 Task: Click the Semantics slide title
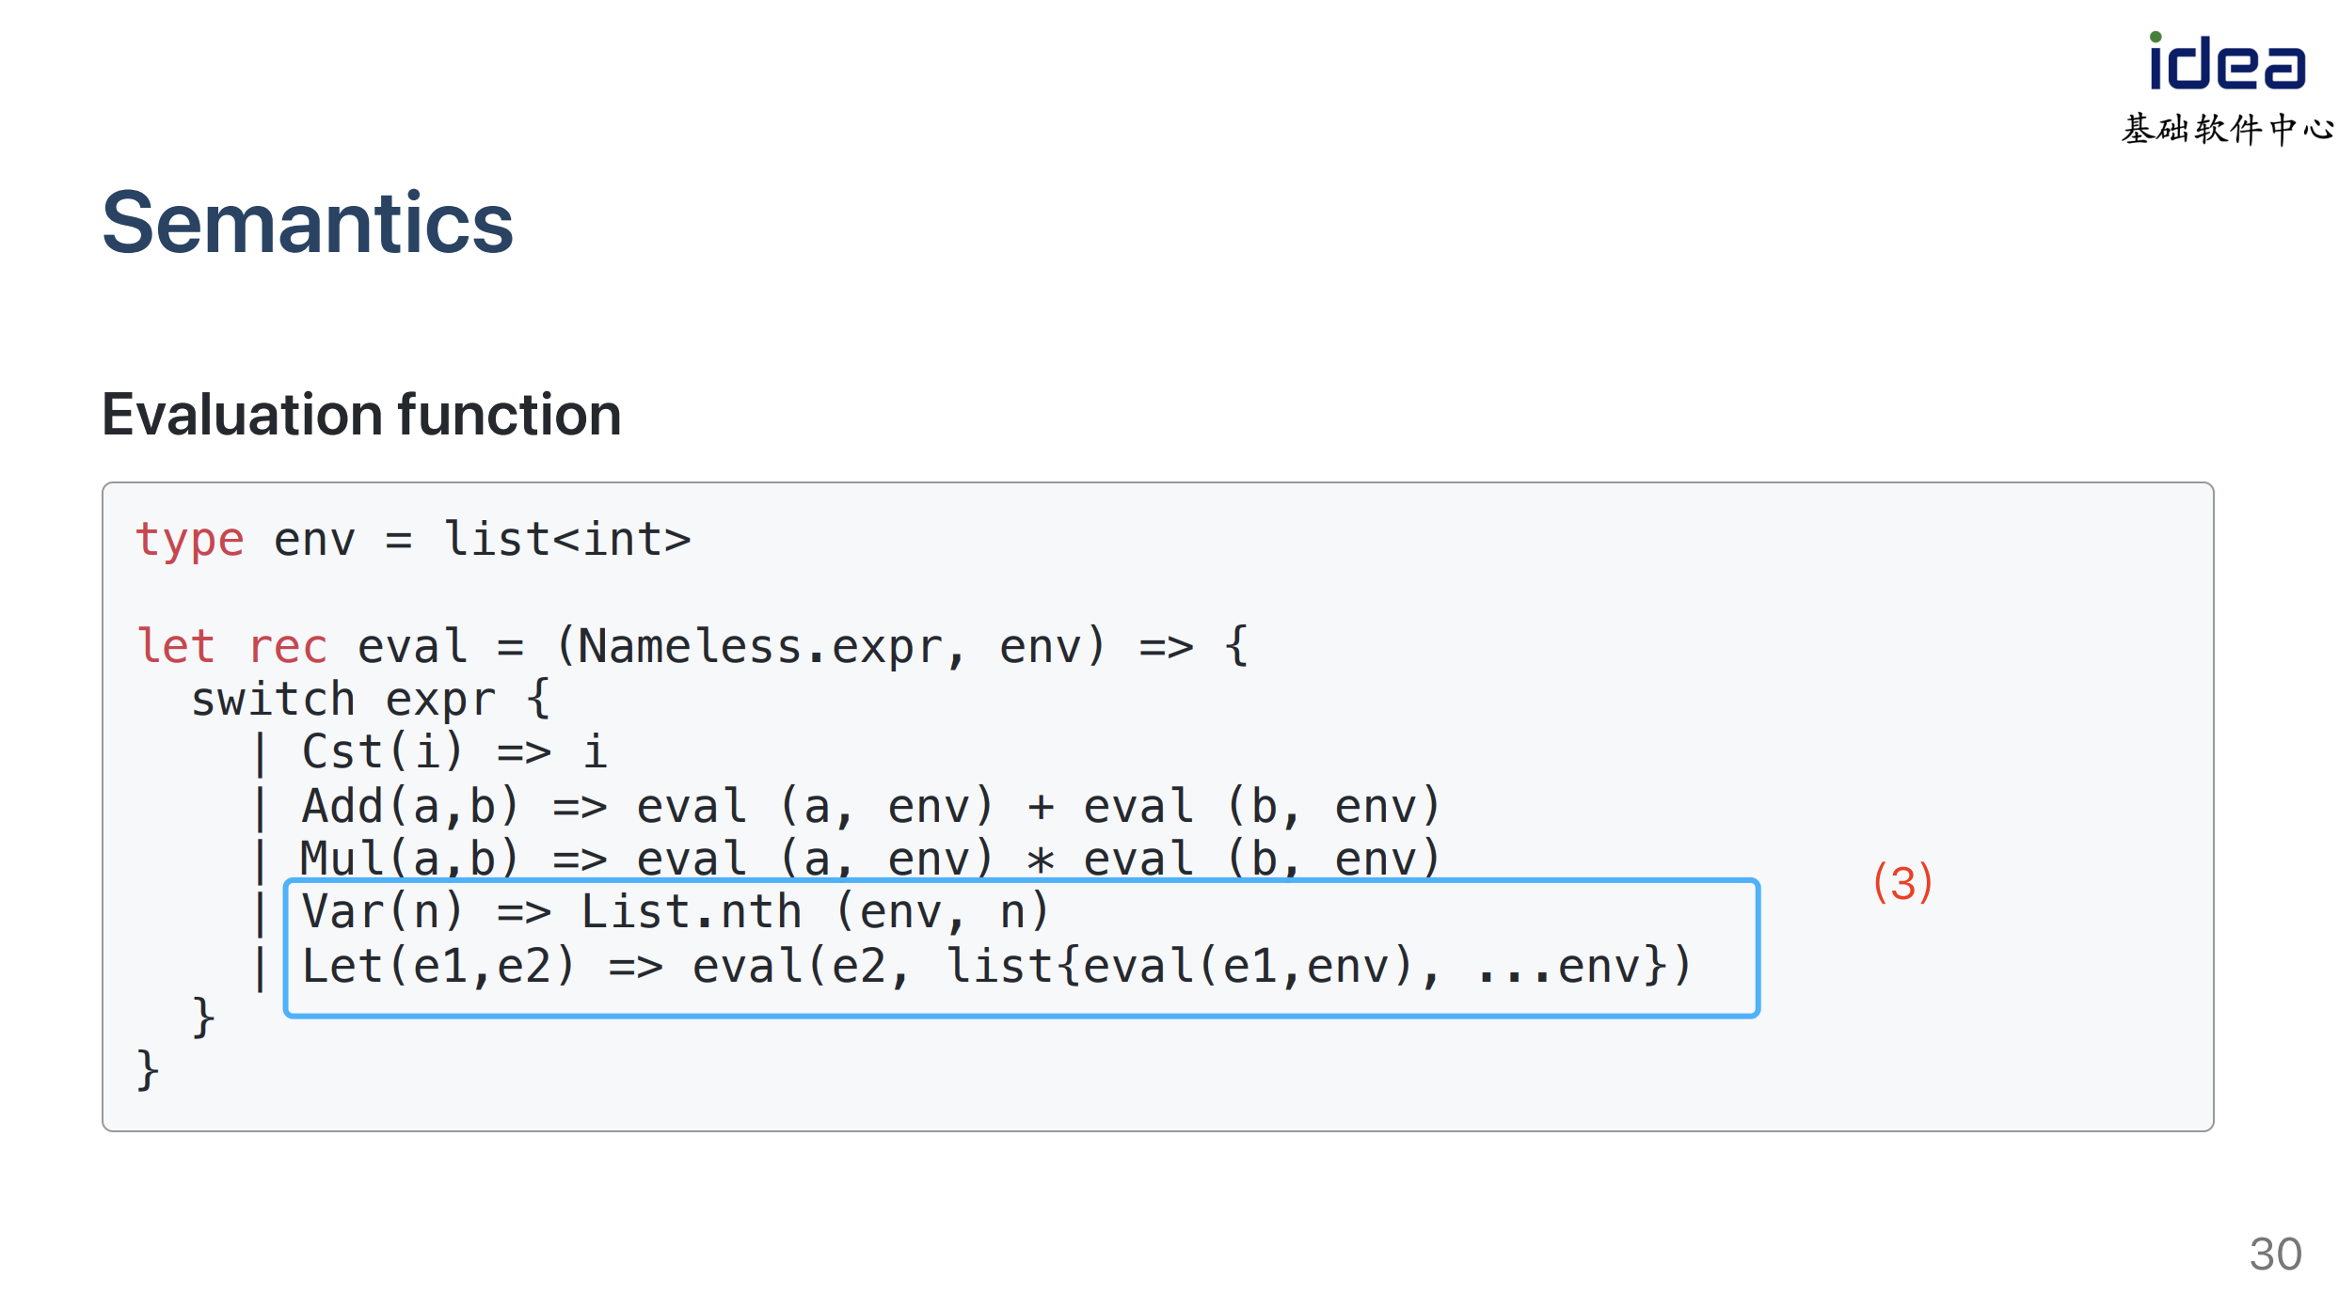[308, 223]
